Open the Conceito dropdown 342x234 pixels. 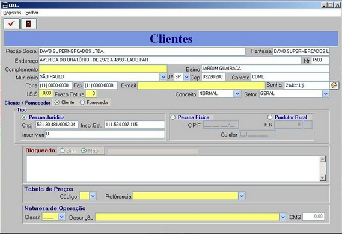(237, 94)
